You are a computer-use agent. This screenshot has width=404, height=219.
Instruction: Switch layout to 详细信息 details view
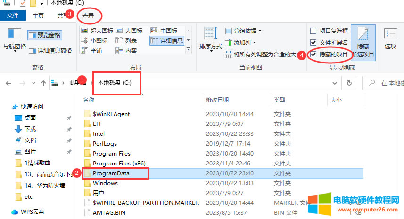167,40
